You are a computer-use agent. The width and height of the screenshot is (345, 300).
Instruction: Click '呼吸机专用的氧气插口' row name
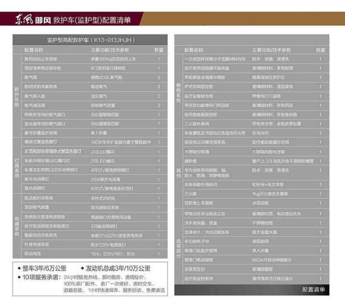(45, 114)
